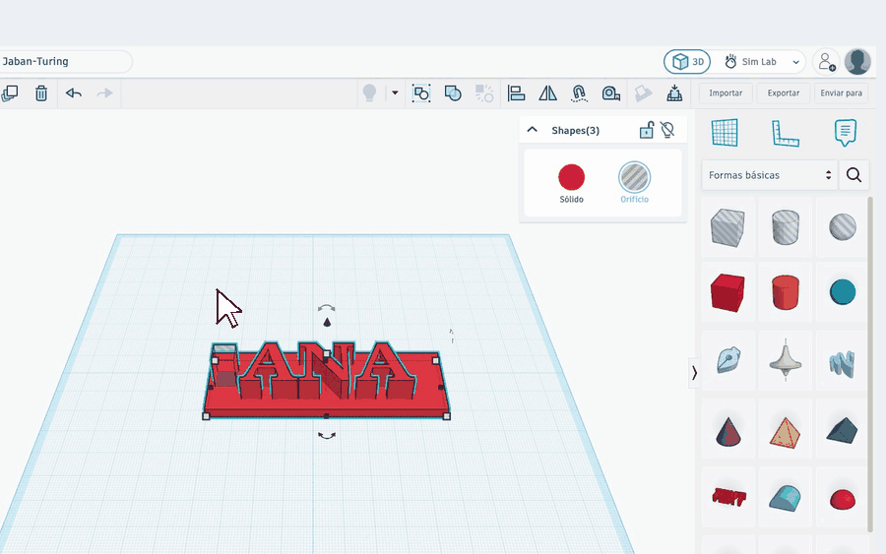Click the upper rotation arc handle
Image resolution: width=886 pixels, height=554 pixels.
coord(327,308)
